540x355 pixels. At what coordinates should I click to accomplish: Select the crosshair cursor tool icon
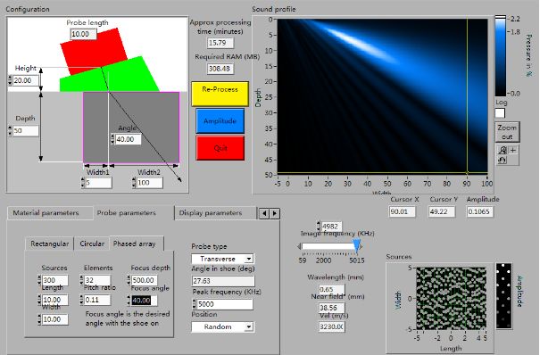pos(513,151)
